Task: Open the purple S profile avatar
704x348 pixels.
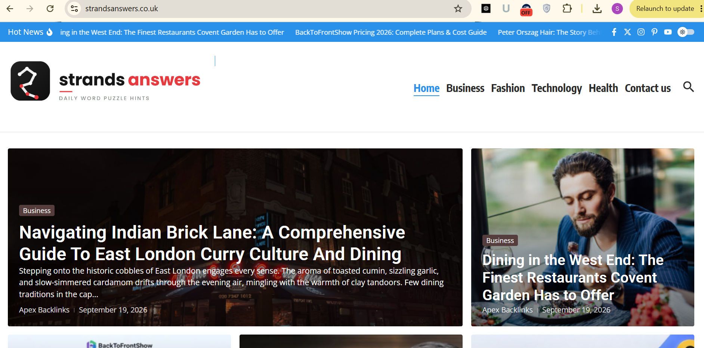Action: pos(617,9)
